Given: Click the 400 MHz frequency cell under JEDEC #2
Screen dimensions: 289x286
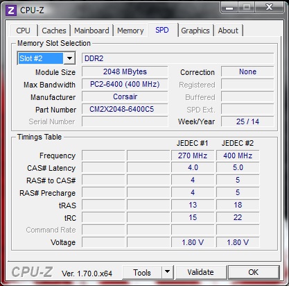Looking at the screenshot, I should click(238, 155).
